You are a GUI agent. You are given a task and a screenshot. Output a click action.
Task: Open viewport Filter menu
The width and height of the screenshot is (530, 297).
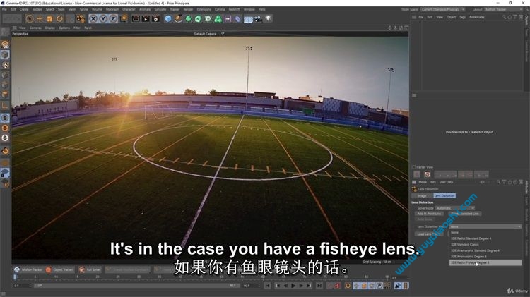pyautogui.click(x=77, y=28)
